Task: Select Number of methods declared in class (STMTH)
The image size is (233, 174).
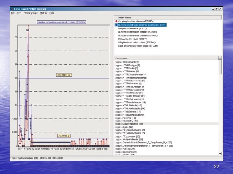Action: point(142,25)
